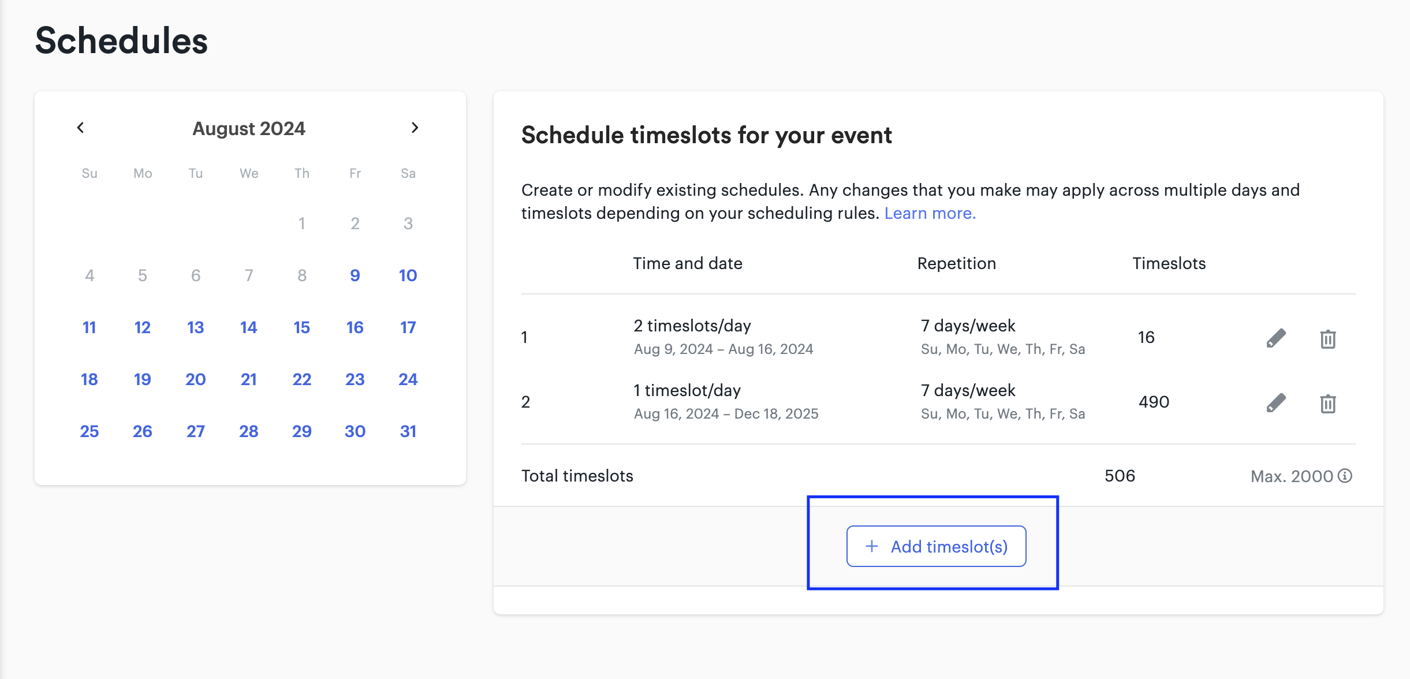This screenshot has width=1410, height=679.
Task: Go to the previous month in the calendar
Action: 81,128
